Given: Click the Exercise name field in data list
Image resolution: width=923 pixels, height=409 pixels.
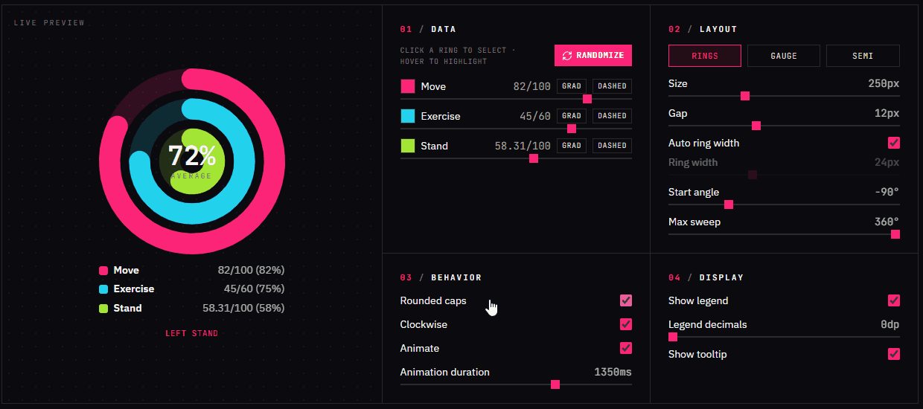Looking at the screenshot, I should tap(441, 116).
